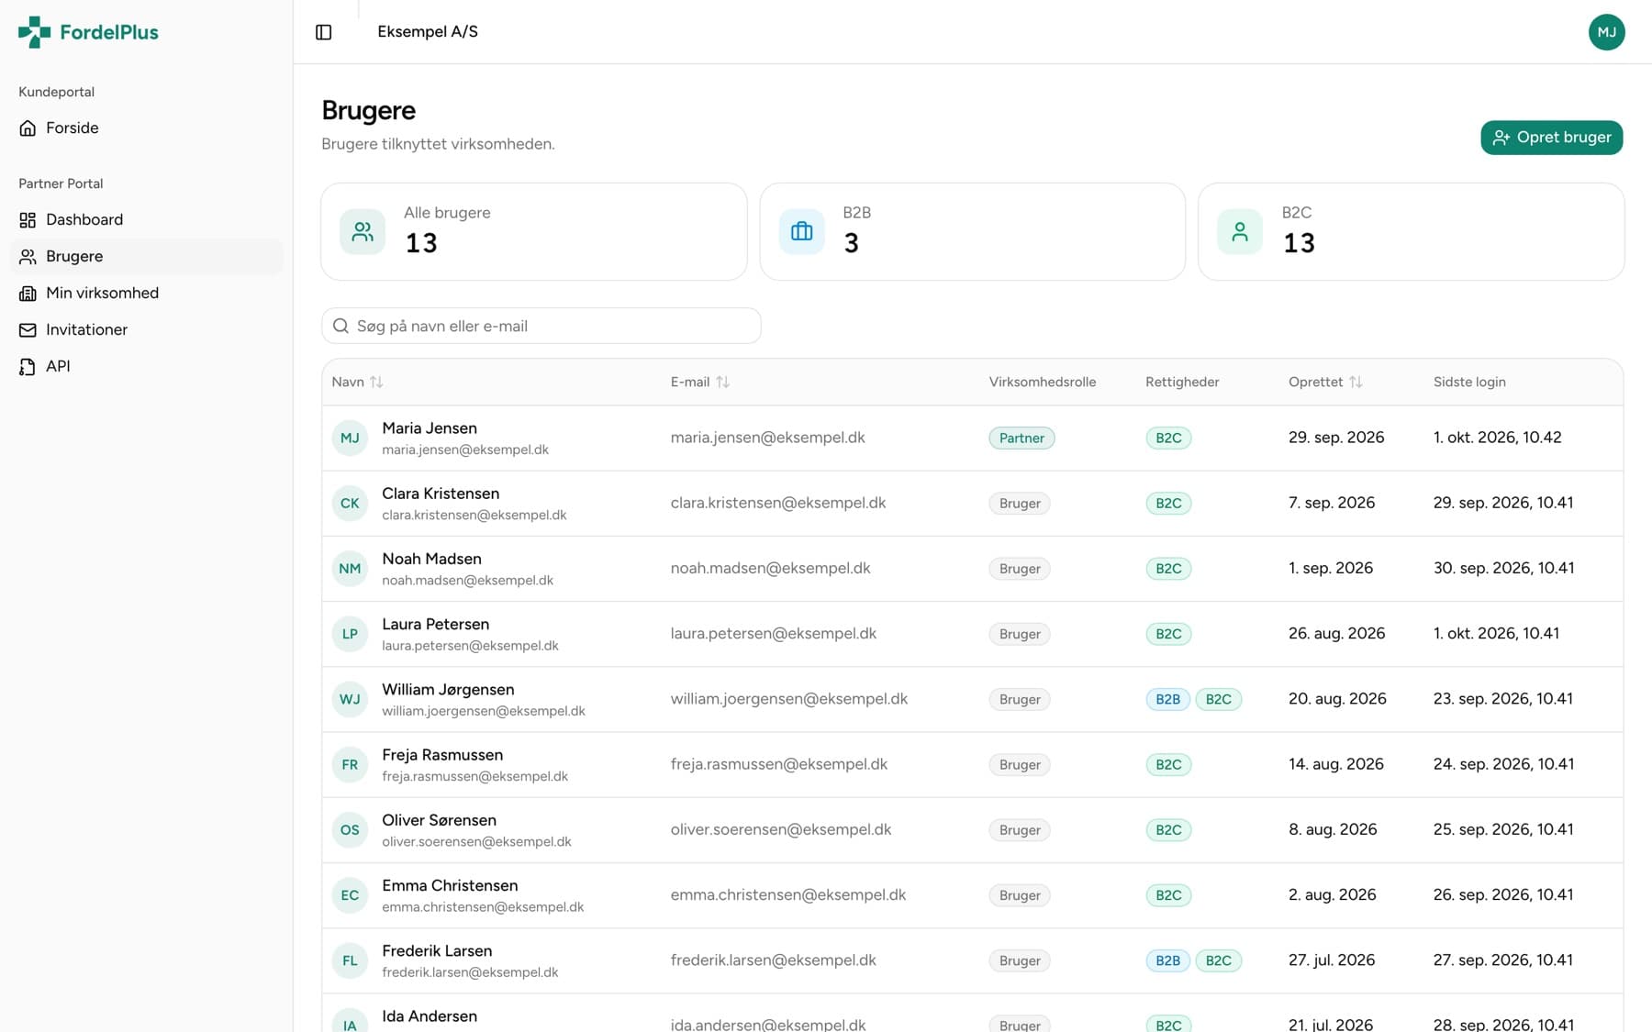This screenshot has height=1032, width=1652.
Task: Click the B2C person icon
Action: 1240,231
